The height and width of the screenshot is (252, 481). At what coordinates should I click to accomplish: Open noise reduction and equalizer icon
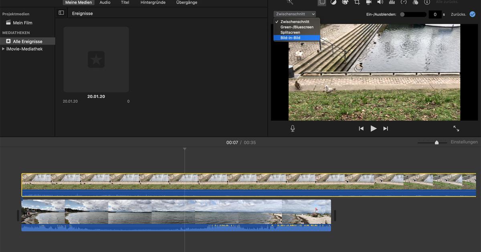[x=392, y=2]
